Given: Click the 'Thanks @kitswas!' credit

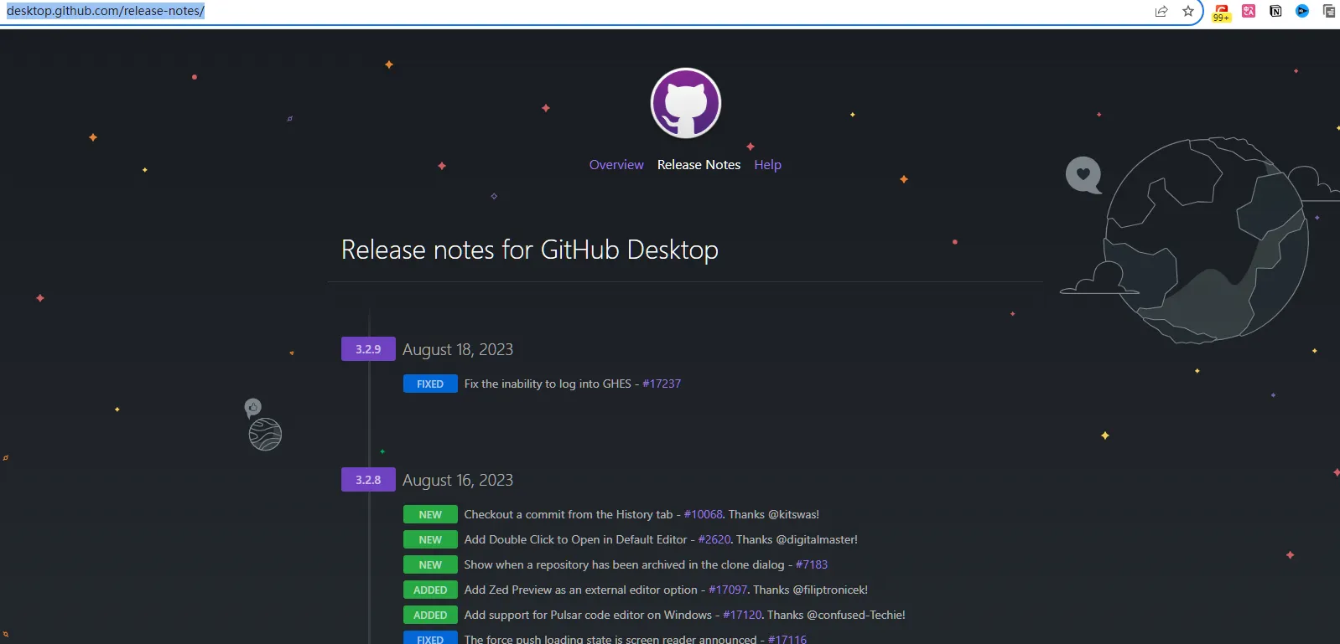Looking at the screenshot, I should [774, 514].
